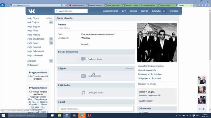The height and width of the screenshot is (118, 211).
Task: Open a new blank tab button
Action: [195, 5]
